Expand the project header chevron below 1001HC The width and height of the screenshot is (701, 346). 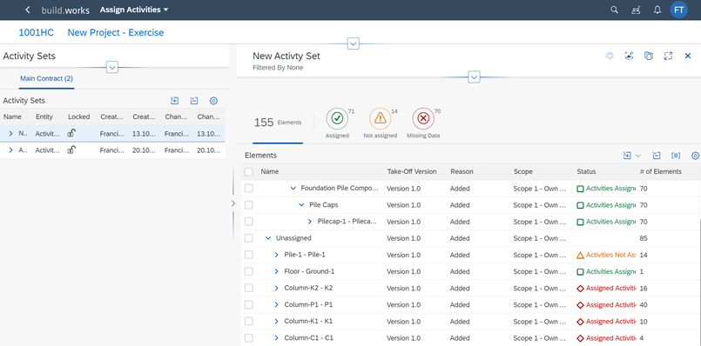354,43
